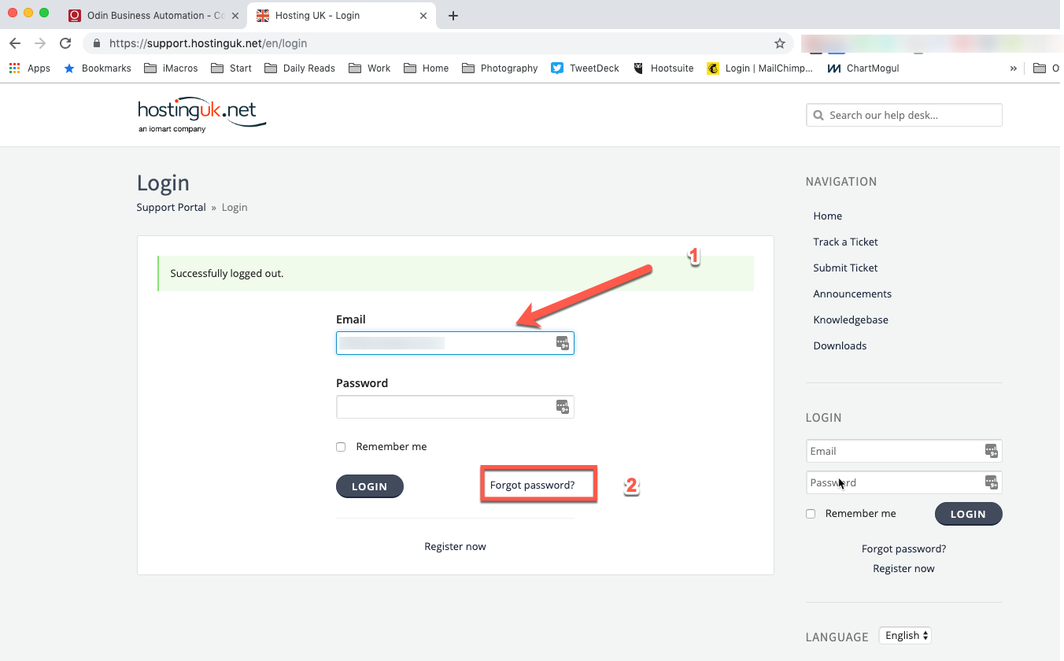Click the sidebar LOGIN button

(x=969, y=514)
